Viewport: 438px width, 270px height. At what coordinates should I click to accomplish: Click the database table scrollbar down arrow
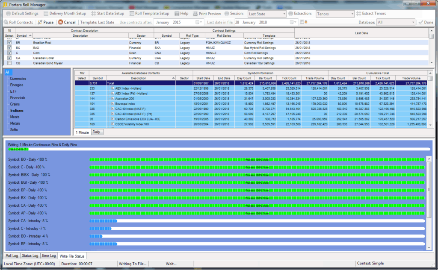[430, 125]
